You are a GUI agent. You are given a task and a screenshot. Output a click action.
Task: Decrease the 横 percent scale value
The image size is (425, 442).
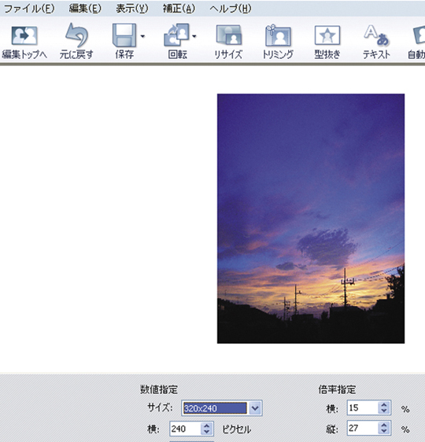pyautogui.click(x=384, y=411)
